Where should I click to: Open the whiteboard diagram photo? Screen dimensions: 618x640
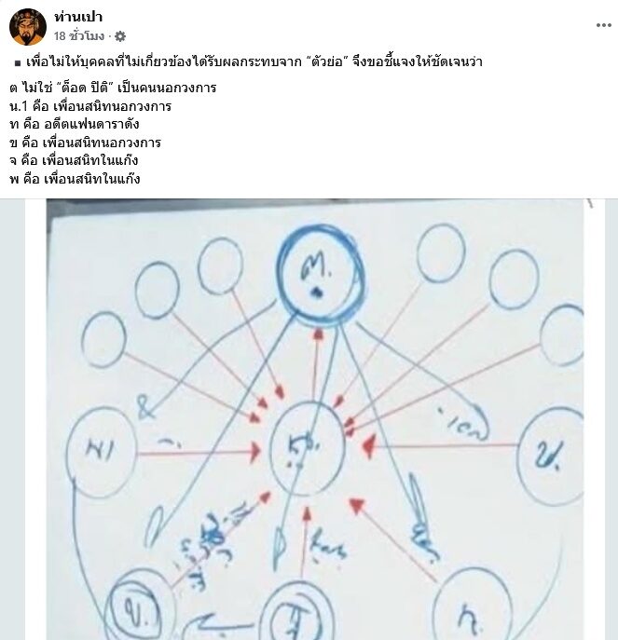315,419
